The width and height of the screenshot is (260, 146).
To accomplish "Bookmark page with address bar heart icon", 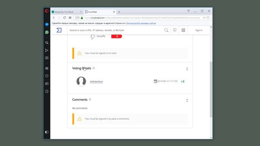I will point(208,18).
